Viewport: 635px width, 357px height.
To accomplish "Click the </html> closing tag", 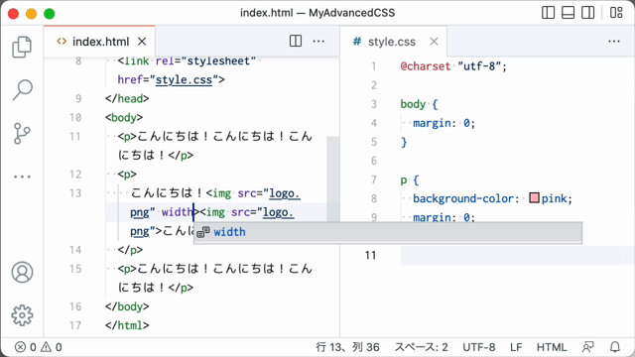I will tap(127, 325).
